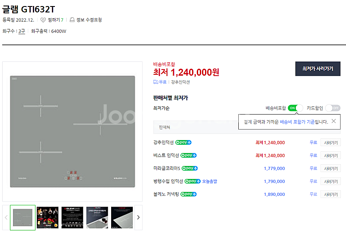Open seller 볼케노 커넥팅 link

[166, 195]
